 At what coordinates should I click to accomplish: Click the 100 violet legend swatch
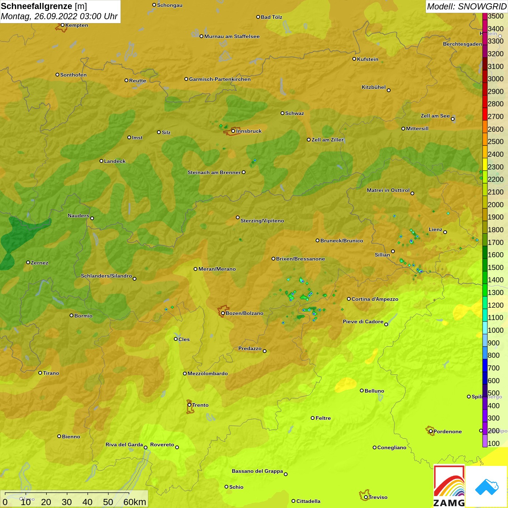click(485, 441)
